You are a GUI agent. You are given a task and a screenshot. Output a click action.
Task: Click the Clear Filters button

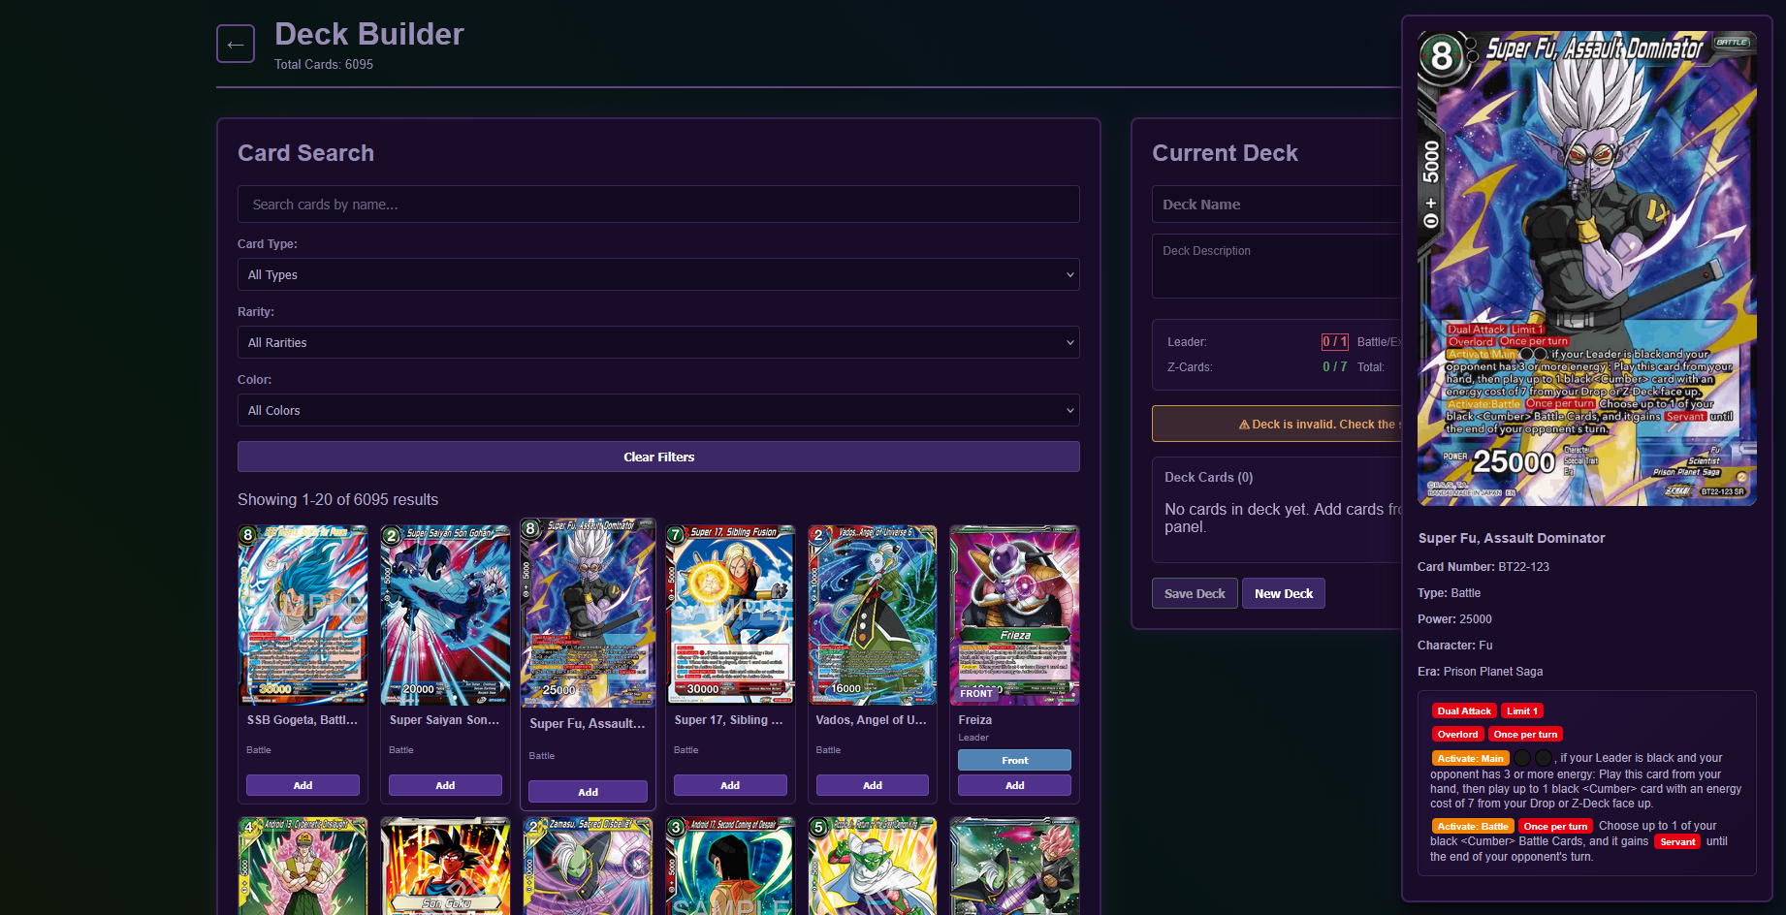point(657,457)
